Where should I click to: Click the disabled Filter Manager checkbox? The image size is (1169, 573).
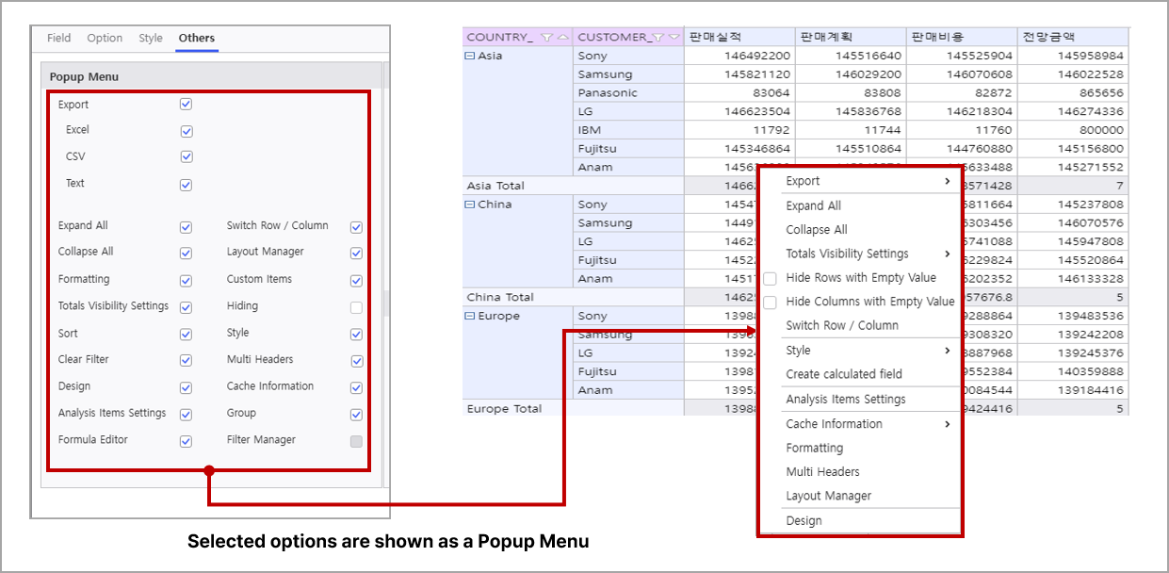356,441
